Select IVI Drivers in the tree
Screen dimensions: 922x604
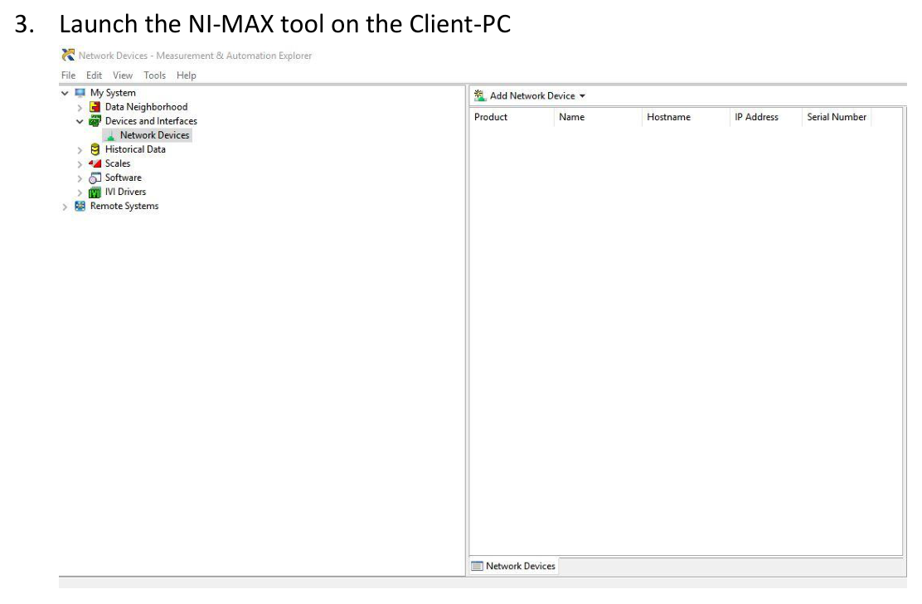(x=125, y=192)
